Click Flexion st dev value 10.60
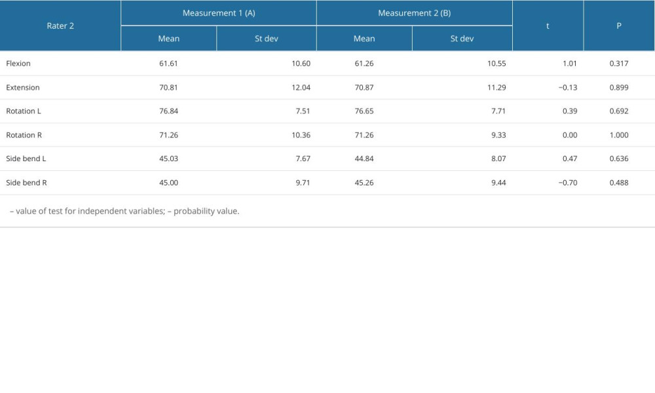This screenshot has height=393, width=655. tap(301, 64)
